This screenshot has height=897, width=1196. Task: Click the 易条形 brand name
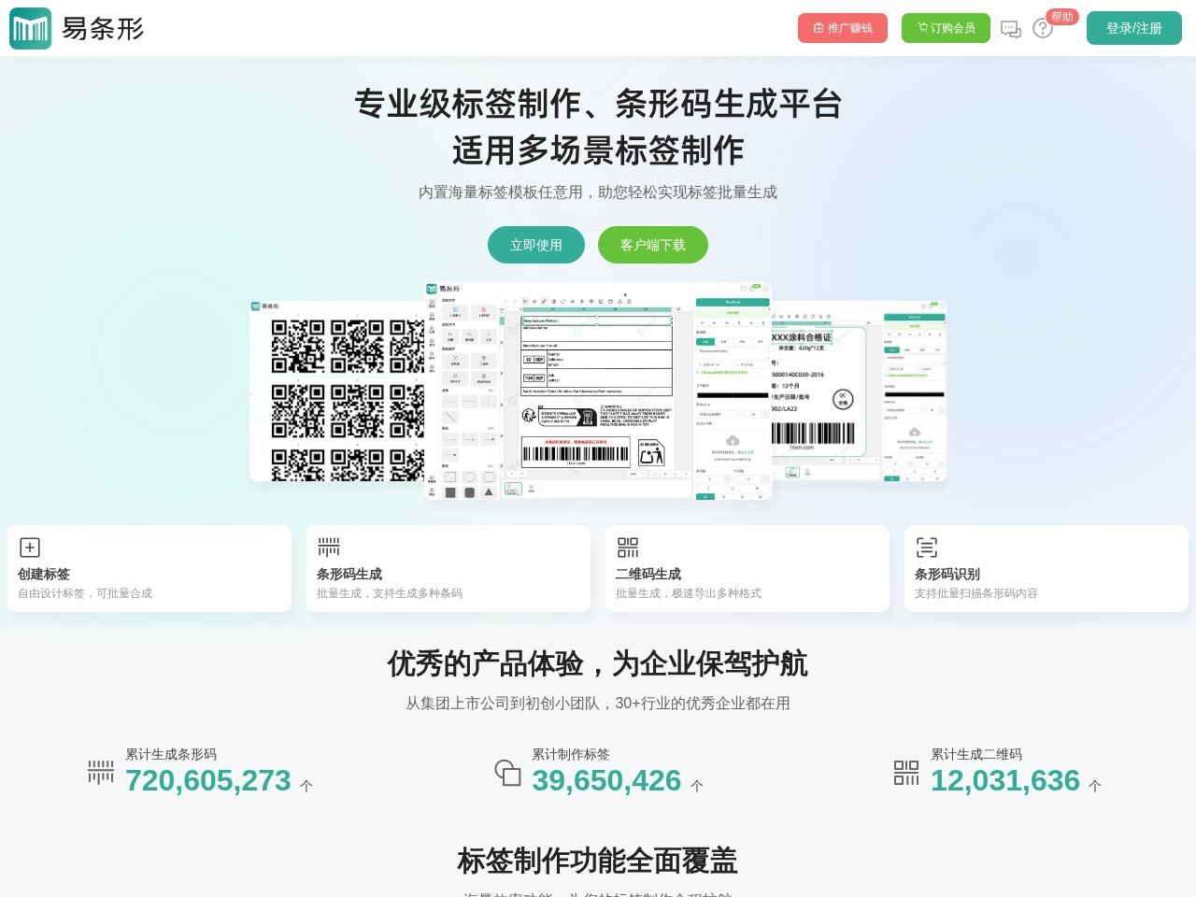coord(103,29)
